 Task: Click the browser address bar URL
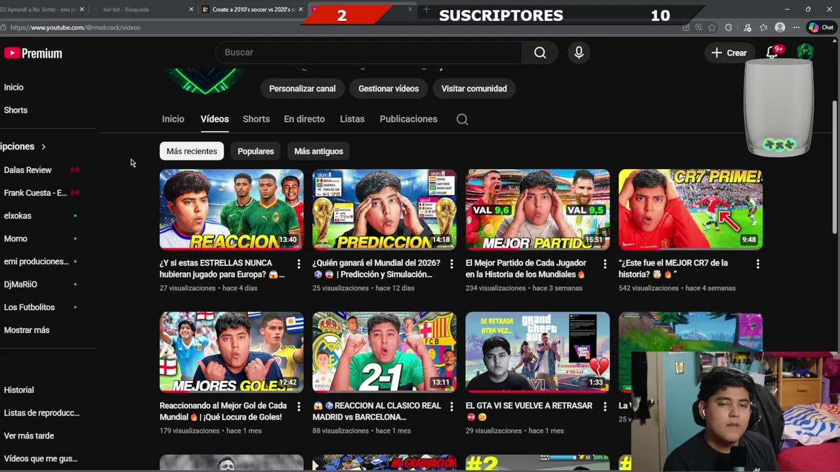point(75,28)
